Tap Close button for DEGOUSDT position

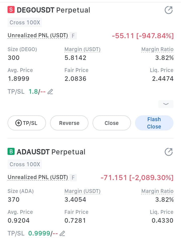[x=112, y=123]
